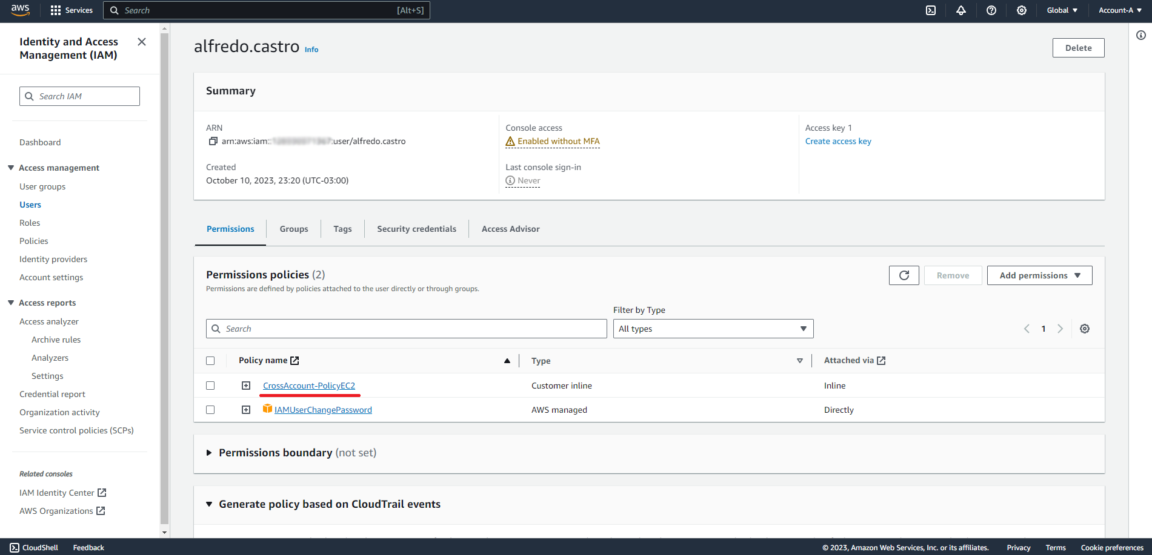Open the Account-A account menu
Image resolution: width=1152 pixels, height=555 pixels.
(x=1120, y=10)
